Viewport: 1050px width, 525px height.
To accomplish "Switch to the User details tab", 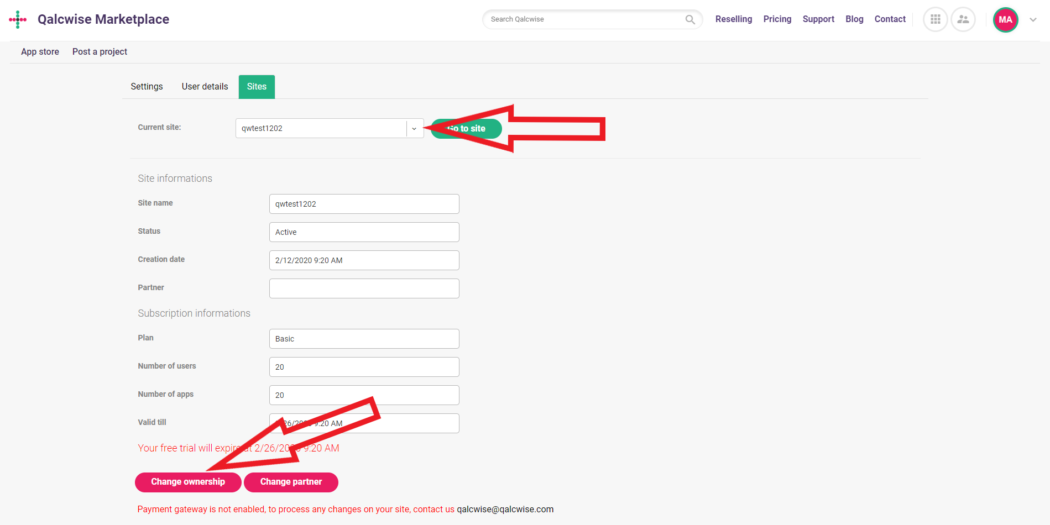I will (205, 87).
